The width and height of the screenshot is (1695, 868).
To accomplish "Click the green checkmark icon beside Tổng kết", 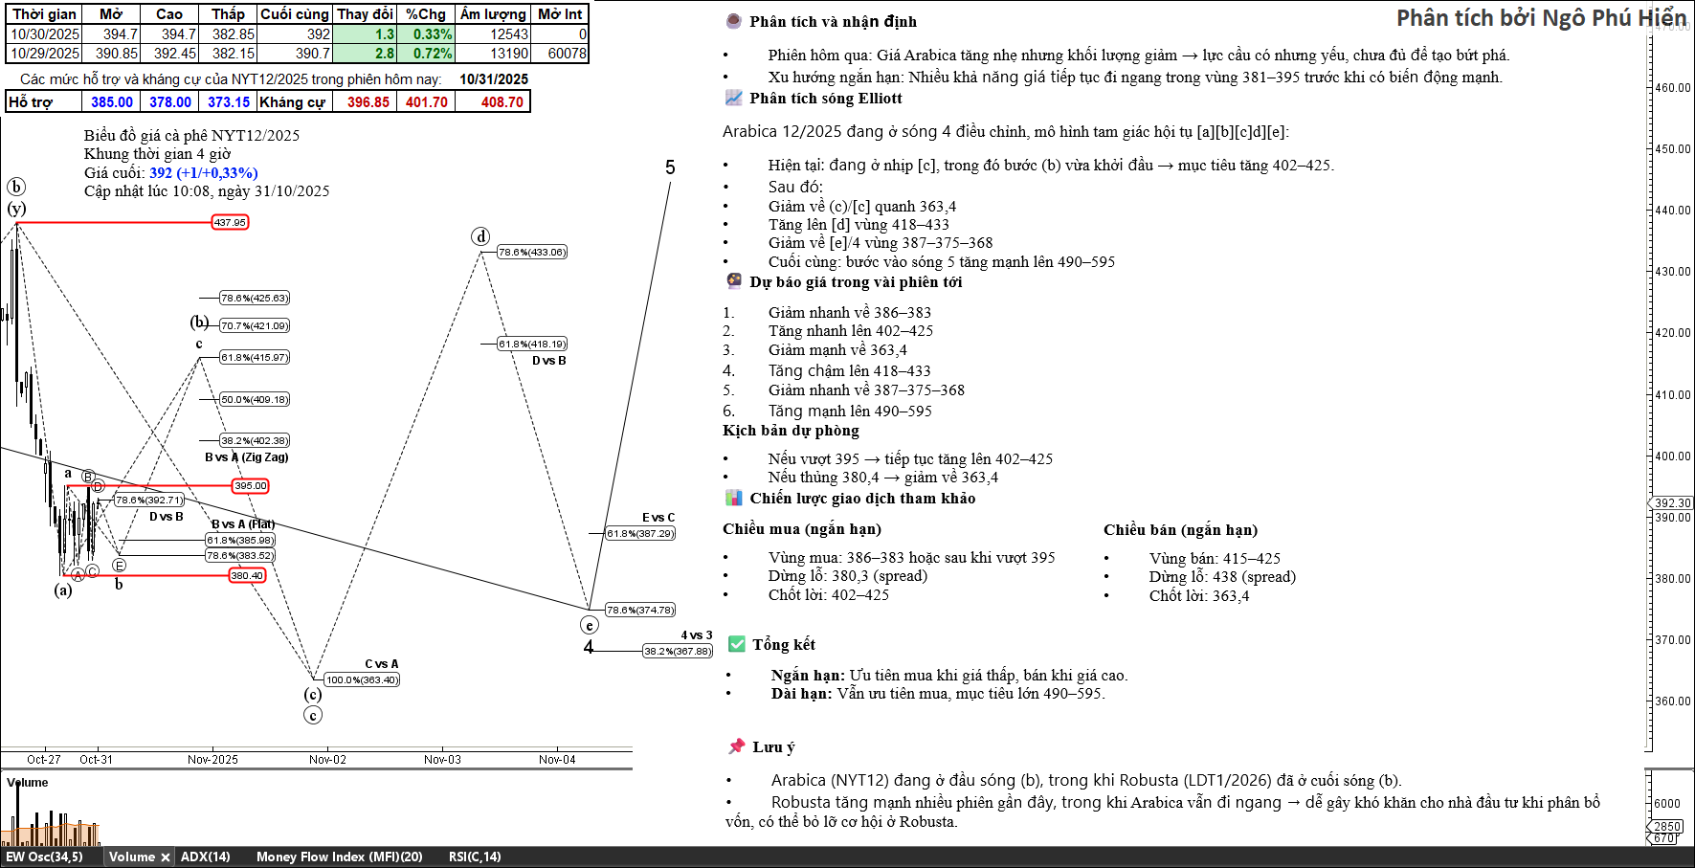I will (x=736, y=644).
